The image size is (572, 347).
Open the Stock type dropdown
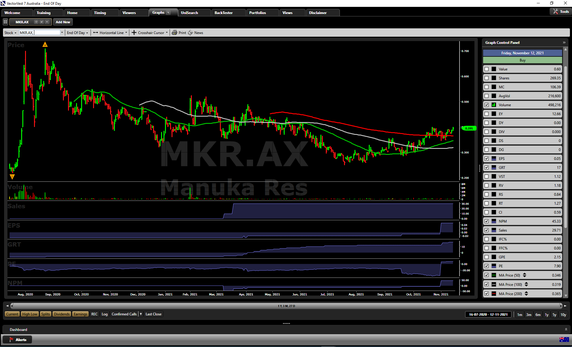10,33
